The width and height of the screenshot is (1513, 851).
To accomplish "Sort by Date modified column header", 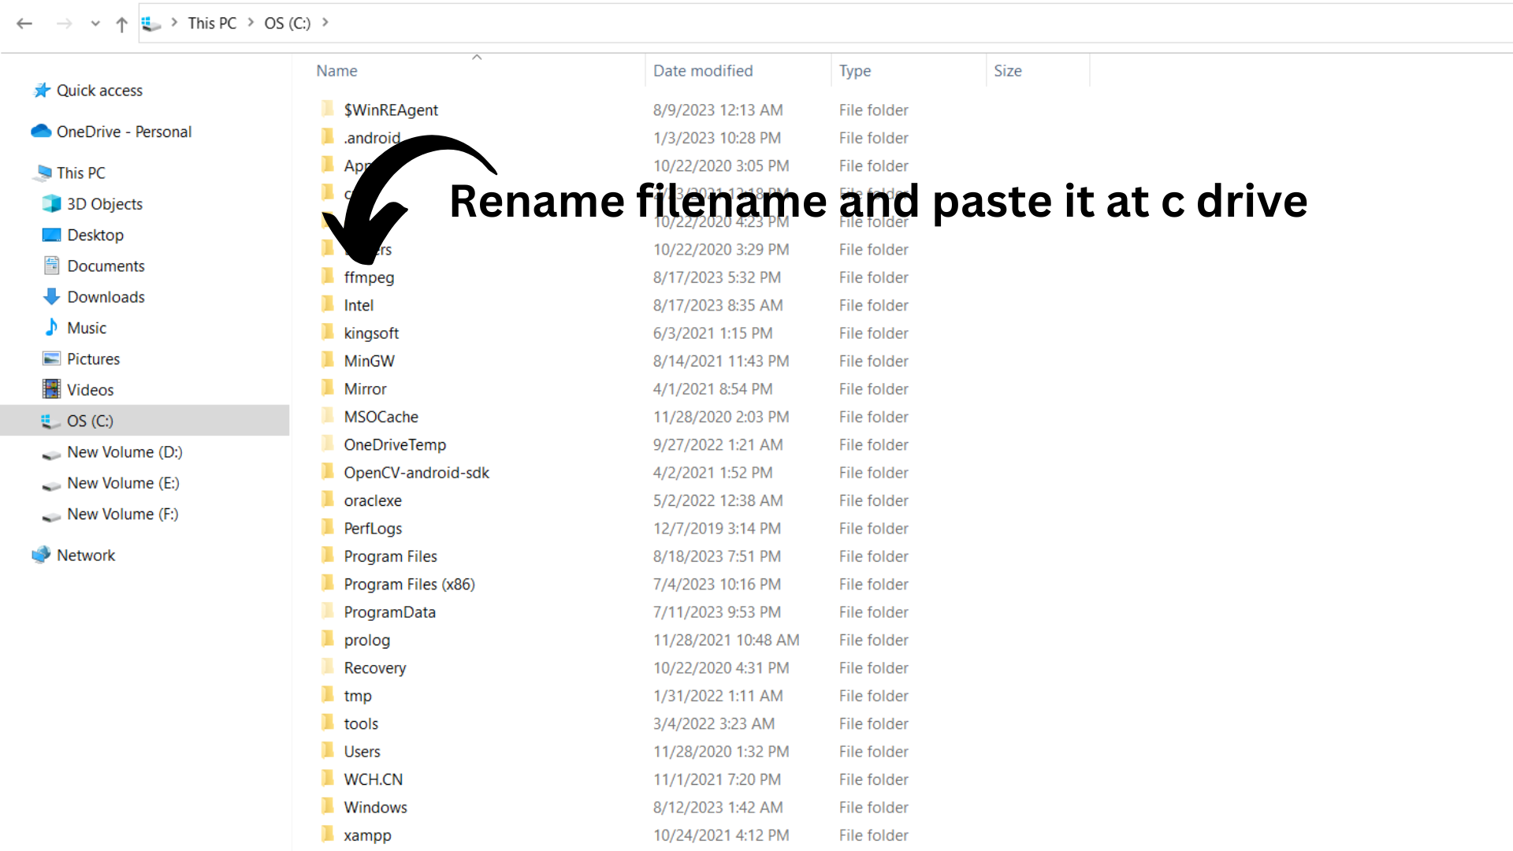I will tap(703, 71).
